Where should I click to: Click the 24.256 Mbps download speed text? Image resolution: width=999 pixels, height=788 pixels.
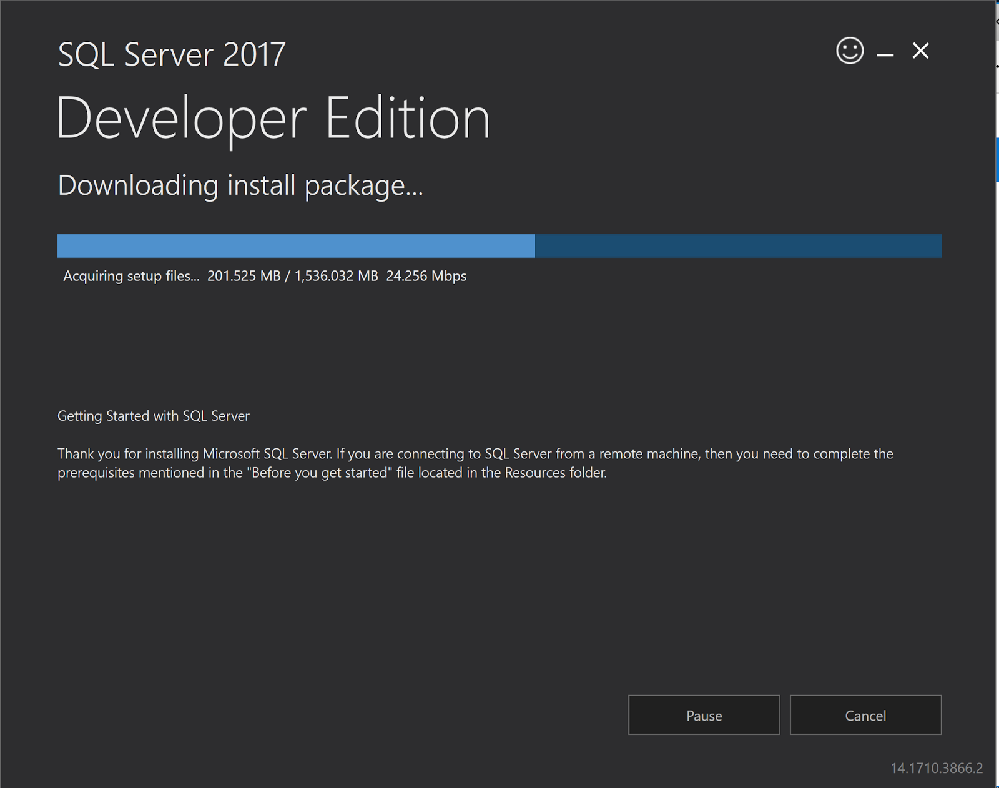[427, 275]
